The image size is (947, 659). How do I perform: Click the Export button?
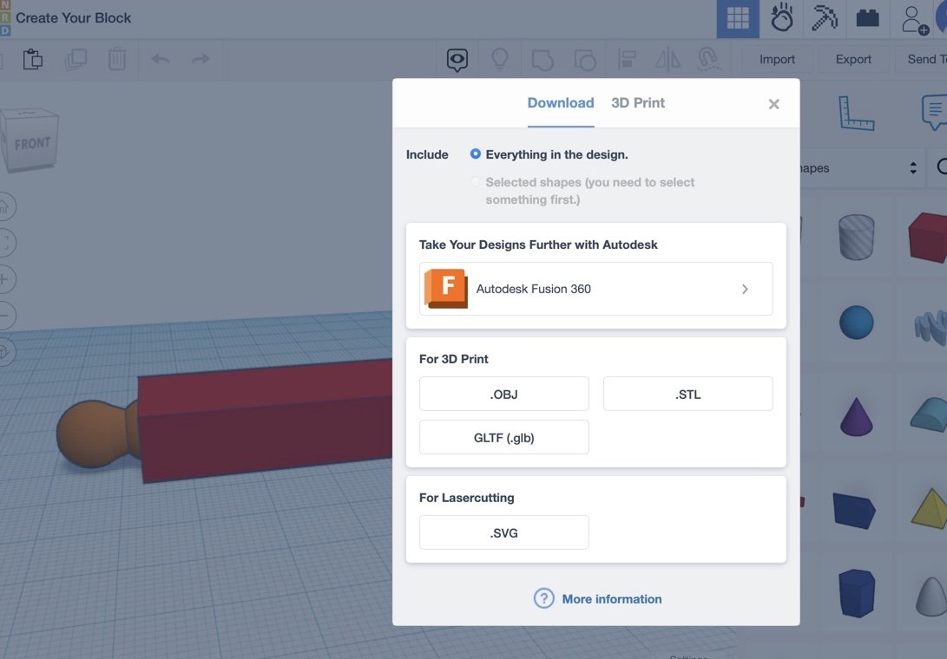tap(853, 59)
